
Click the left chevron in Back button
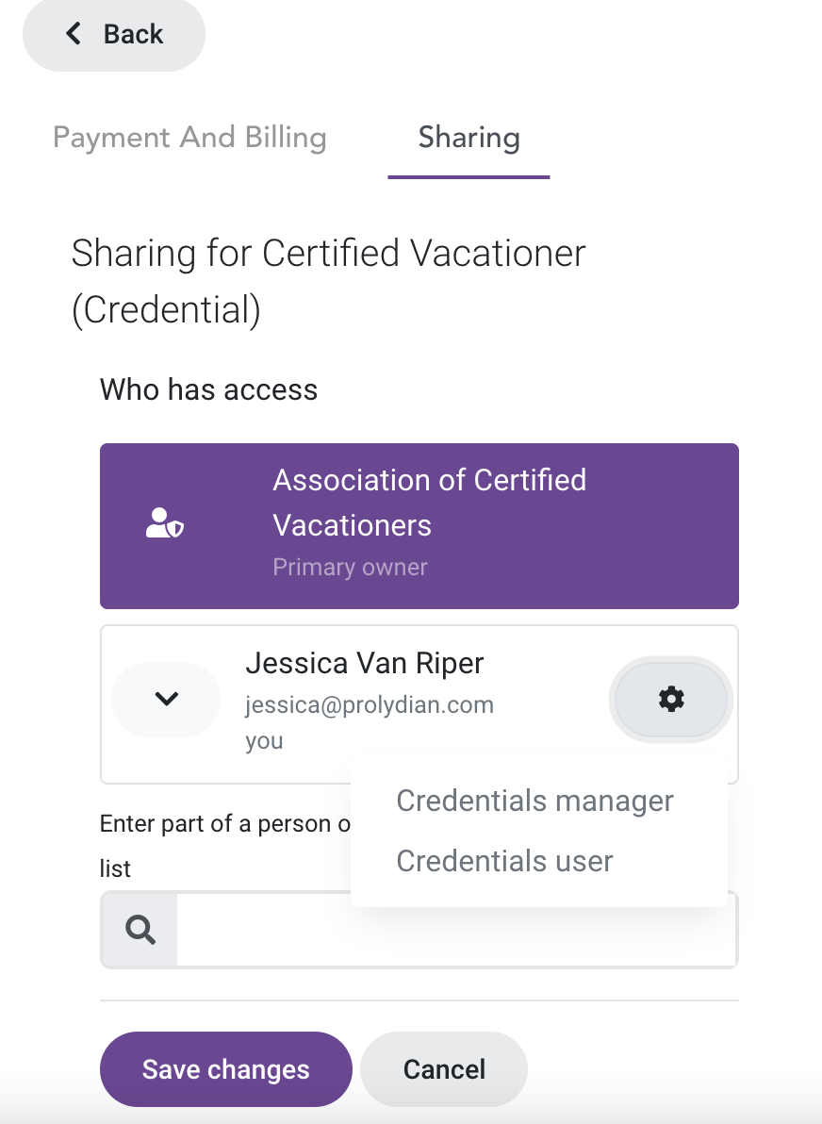pyautogui.click(x=74, y=33)
